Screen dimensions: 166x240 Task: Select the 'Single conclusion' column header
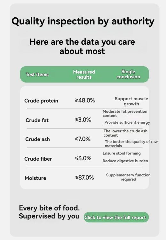pos(128,74)
